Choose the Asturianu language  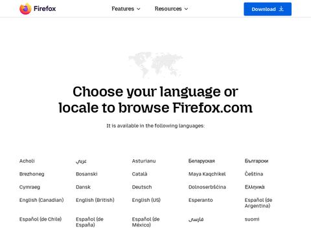[144, 161]
